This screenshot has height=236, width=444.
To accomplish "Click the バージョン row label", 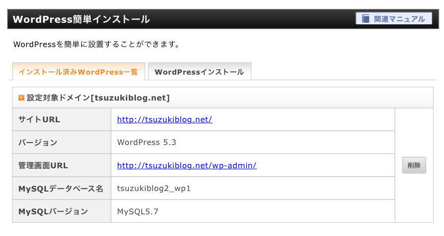I will 38,142.
